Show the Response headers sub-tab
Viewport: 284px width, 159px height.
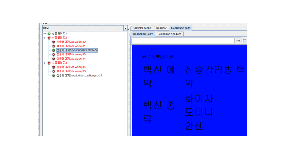pyautogui.click(x=169, y=34)
